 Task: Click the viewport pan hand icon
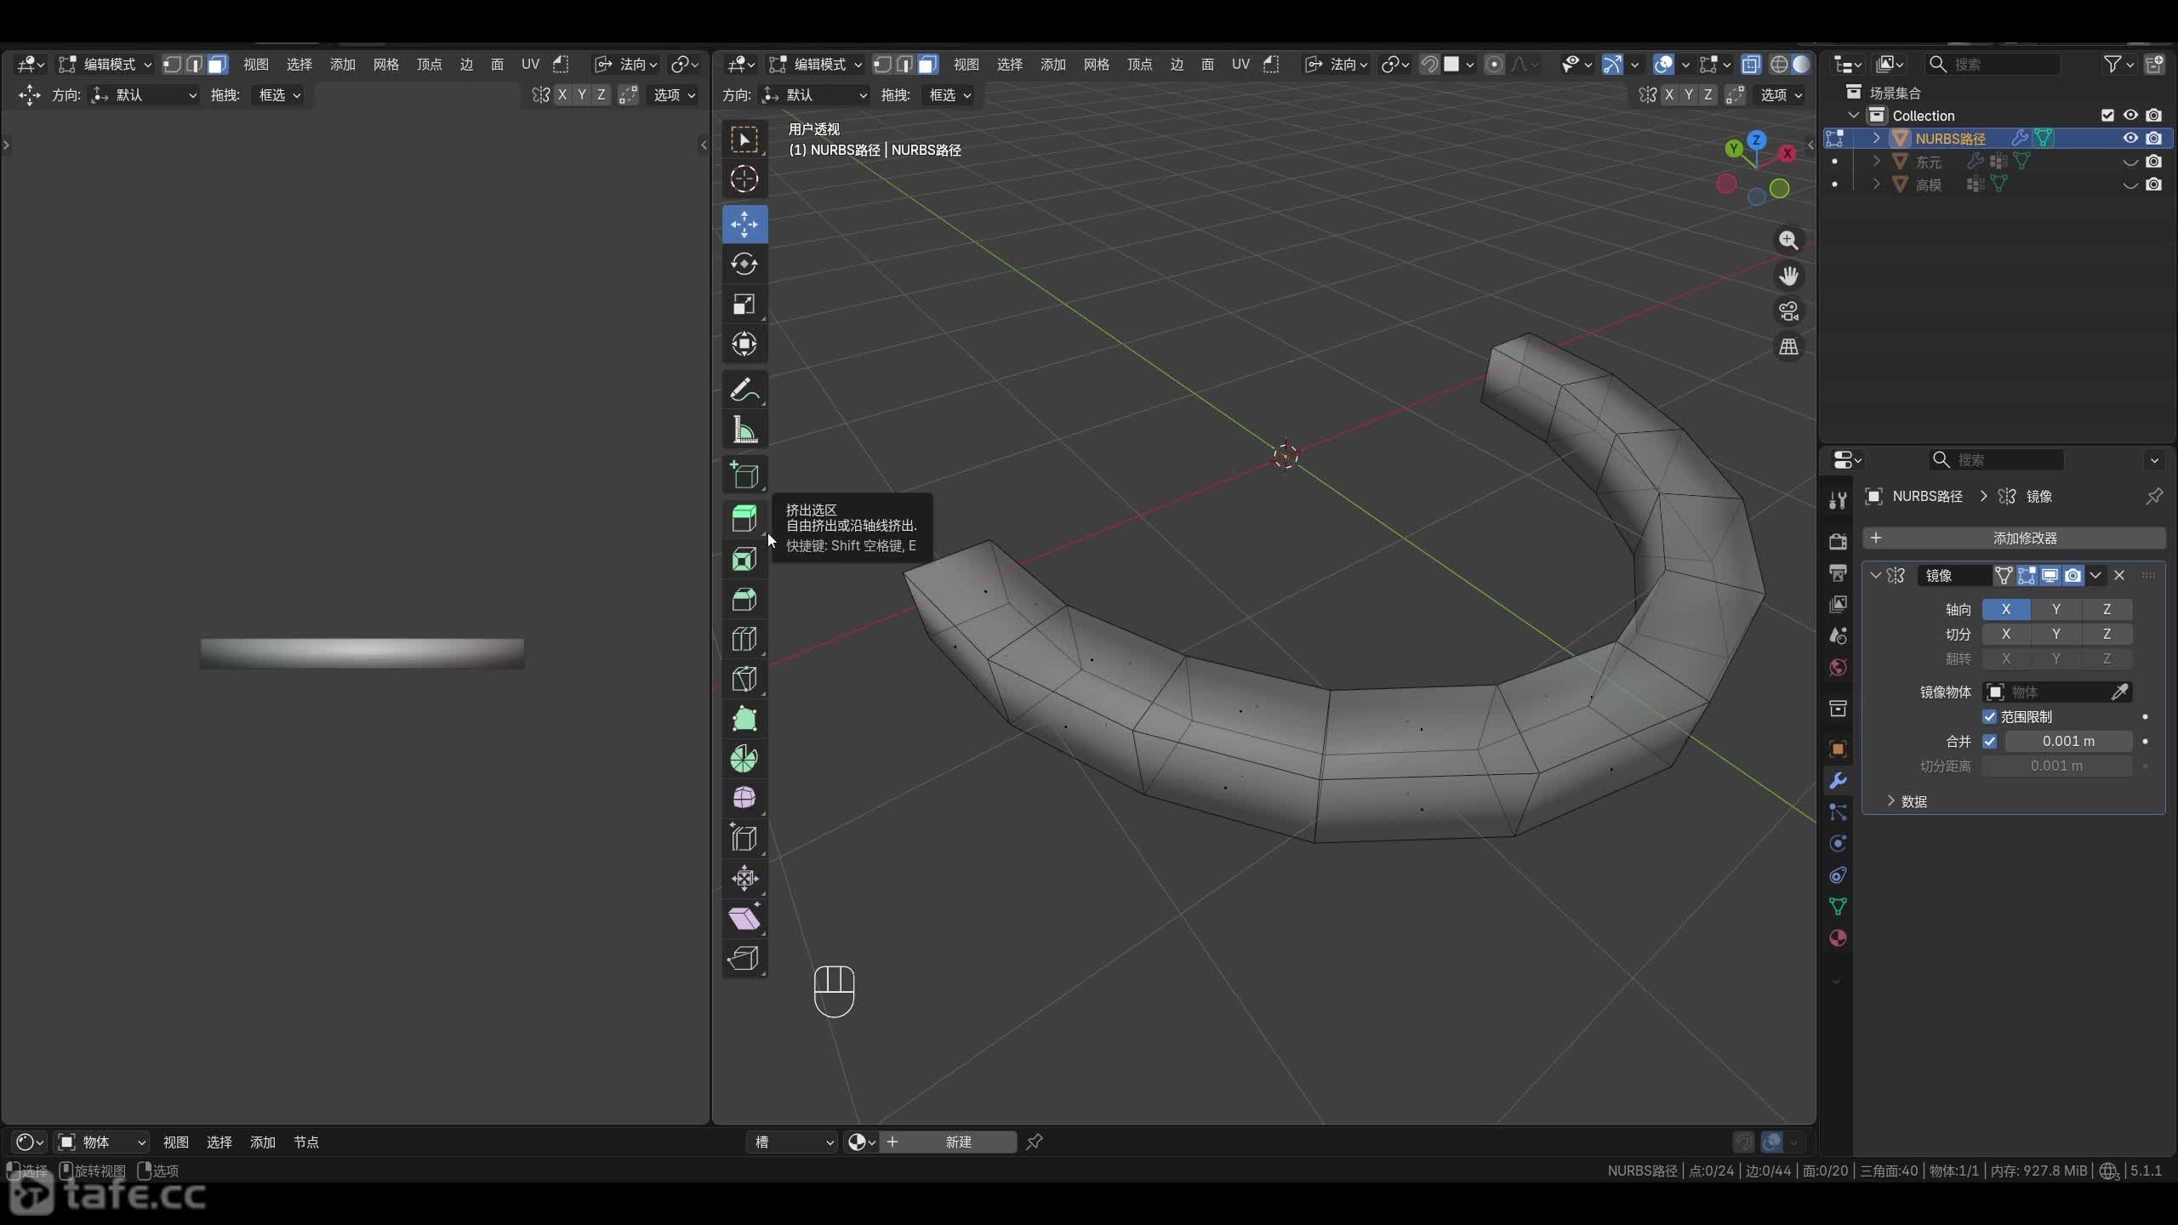(1788, 276)
